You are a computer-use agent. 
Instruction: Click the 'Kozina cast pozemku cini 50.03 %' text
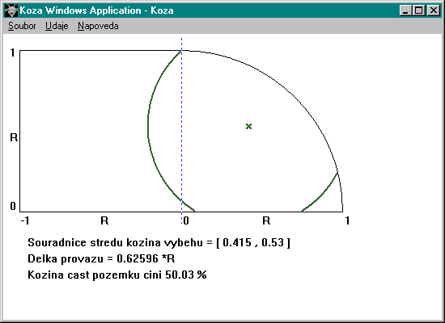[x=117, y=275]
